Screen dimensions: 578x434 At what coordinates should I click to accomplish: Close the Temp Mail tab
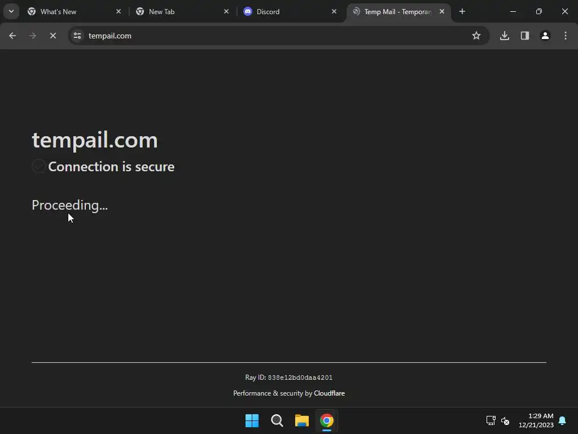click(442, 11)
